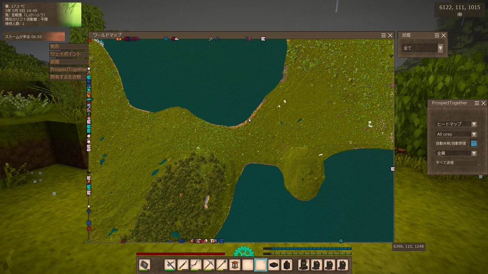Viewport: 488px width, 274px height.
Task: Select the black block in hotbar slot 0
Action: [x=287, y=265]
